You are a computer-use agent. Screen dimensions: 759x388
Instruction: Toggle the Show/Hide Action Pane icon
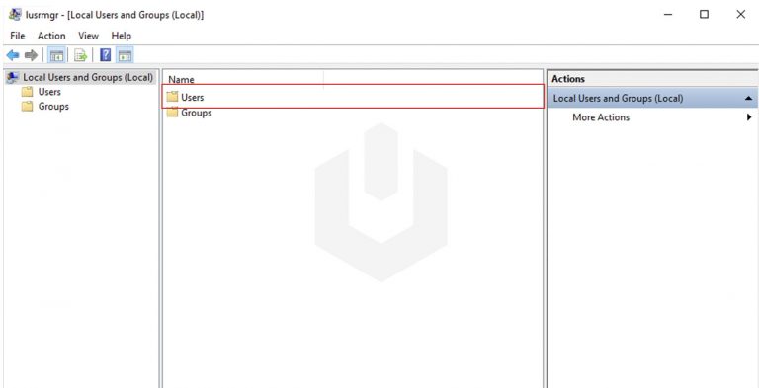click(x=125, y=55)
